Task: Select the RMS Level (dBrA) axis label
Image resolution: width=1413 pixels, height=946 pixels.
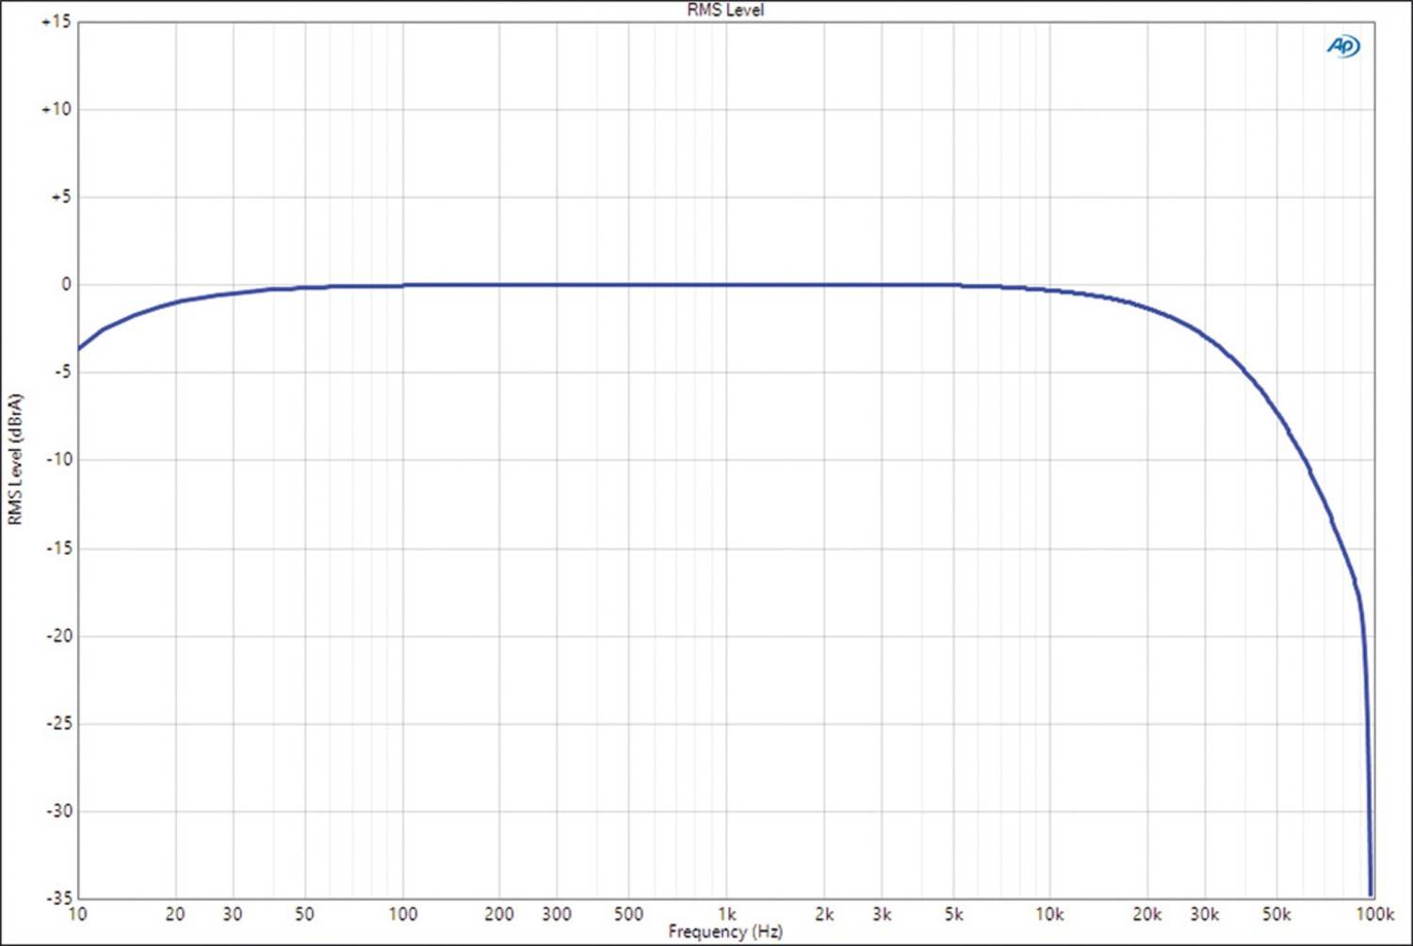Action: click(x=15, y=459)
